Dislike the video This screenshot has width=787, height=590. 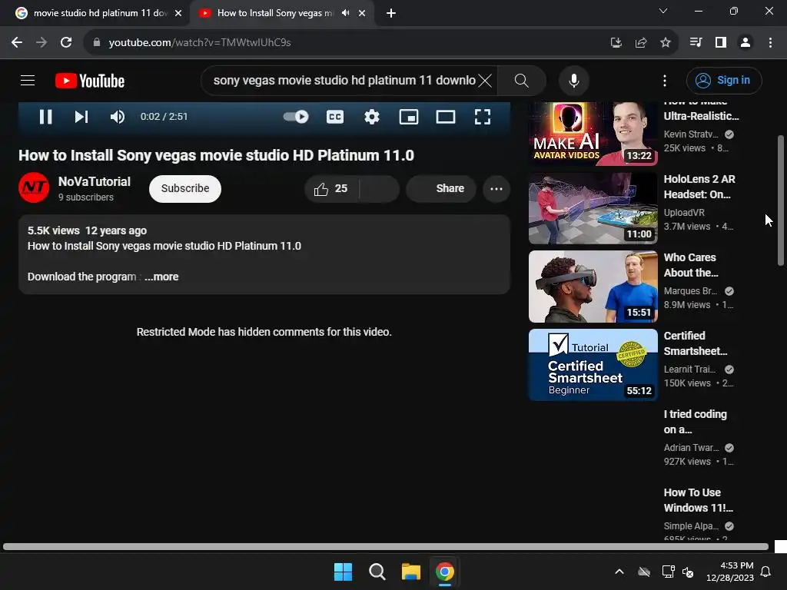(x=380, y=189)
